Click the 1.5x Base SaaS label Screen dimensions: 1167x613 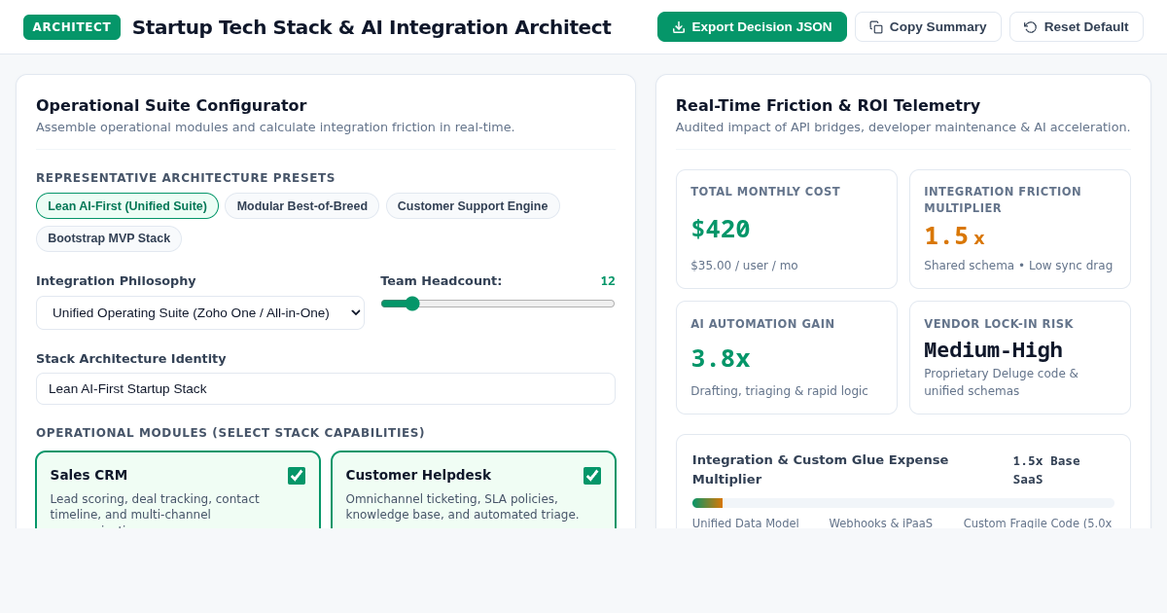(x=1046, y=470)
